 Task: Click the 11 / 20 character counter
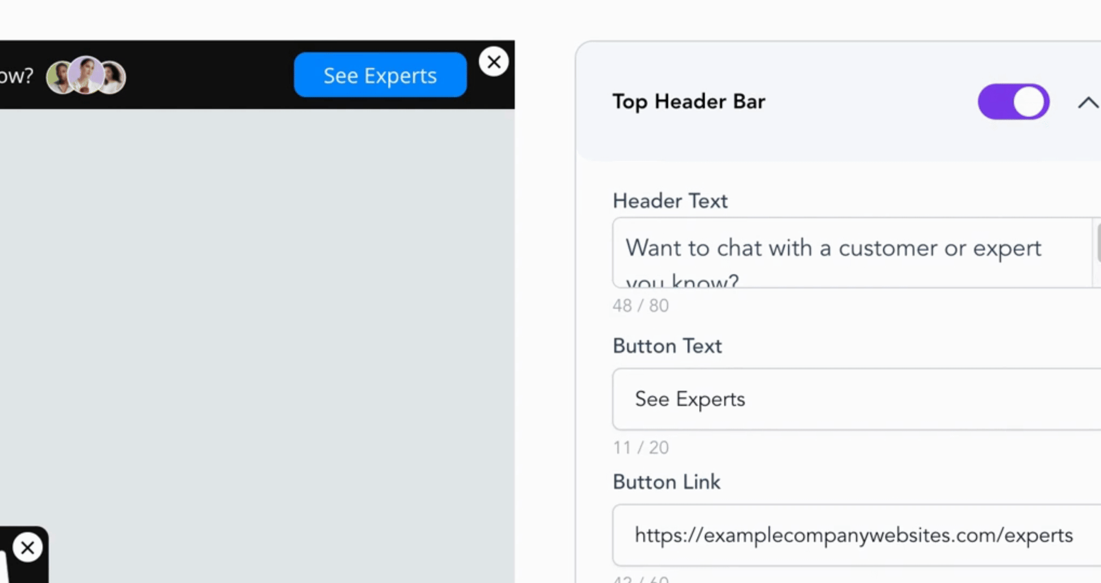640,448
